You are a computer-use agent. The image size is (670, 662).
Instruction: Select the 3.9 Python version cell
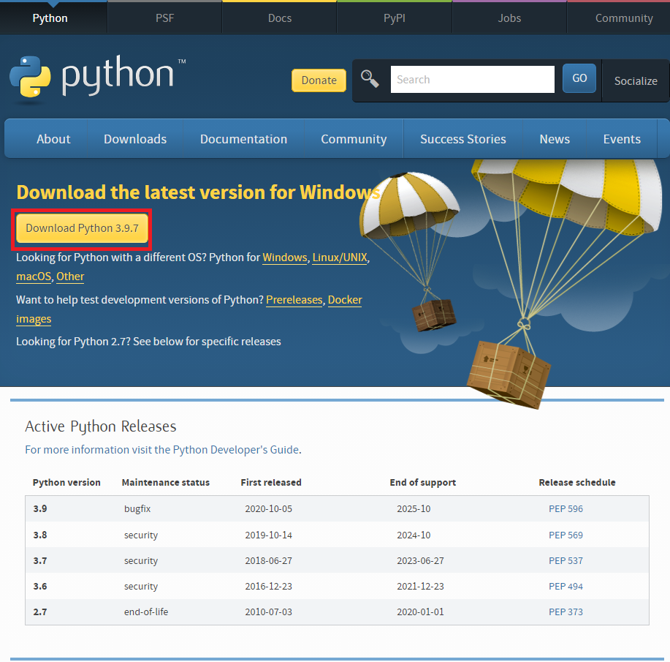coord(40,509)
